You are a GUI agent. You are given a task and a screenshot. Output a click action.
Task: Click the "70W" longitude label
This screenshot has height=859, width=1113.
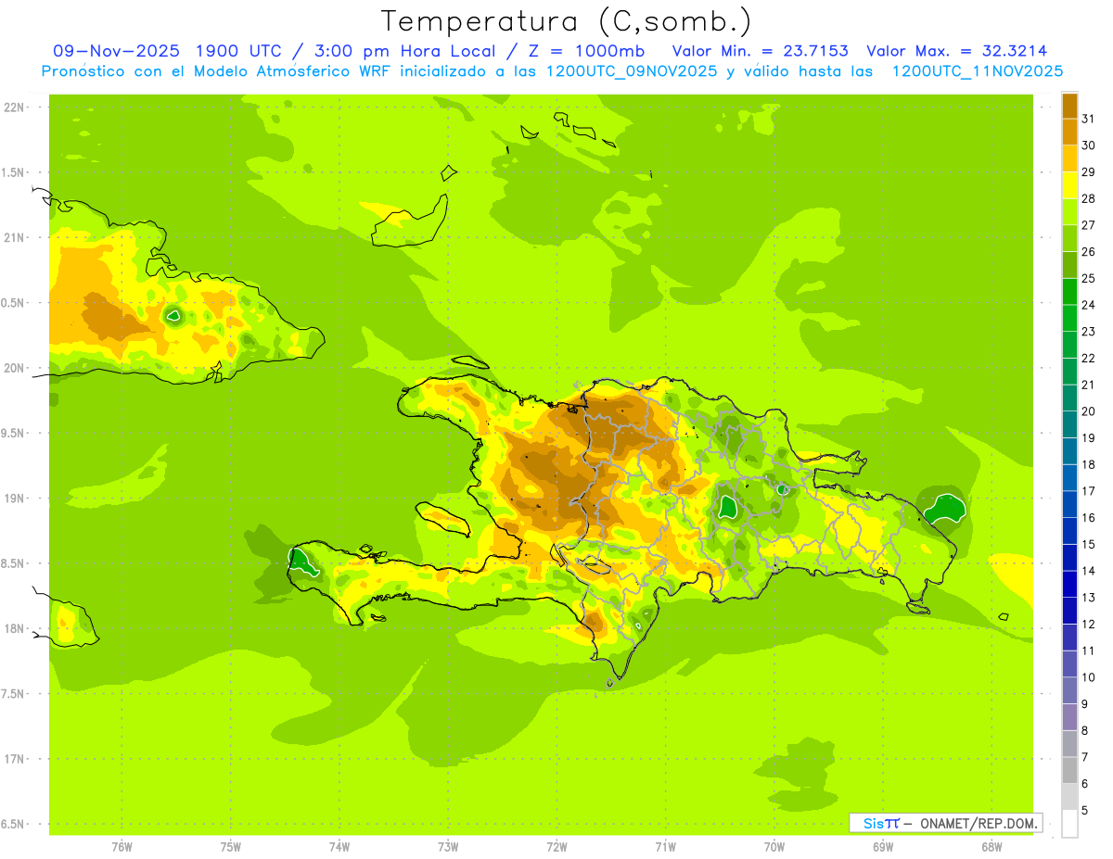pos(774,846)
